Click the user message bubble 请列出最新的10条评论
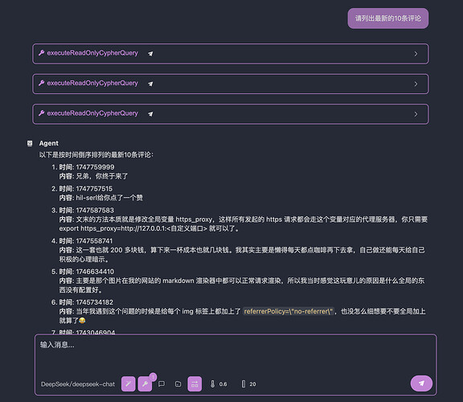 pos(388,18)
